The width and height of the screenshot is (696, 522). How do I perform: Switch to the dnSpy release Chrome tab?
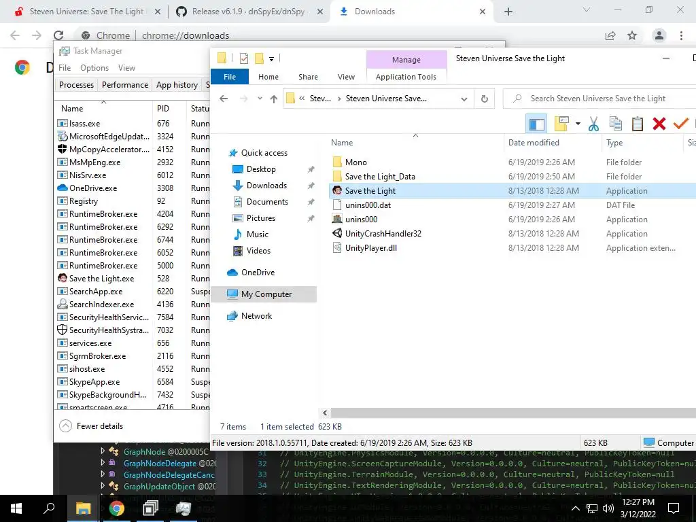[x=249, y=12]
